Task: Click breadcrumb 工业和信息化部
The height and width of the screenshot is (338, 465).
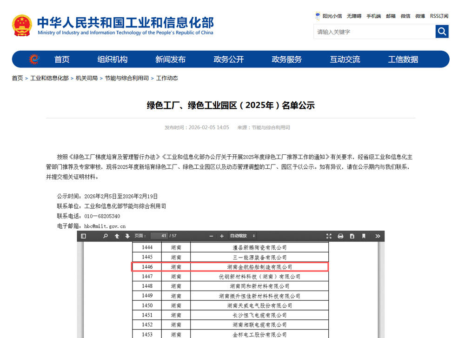Action: click(49, 78)
